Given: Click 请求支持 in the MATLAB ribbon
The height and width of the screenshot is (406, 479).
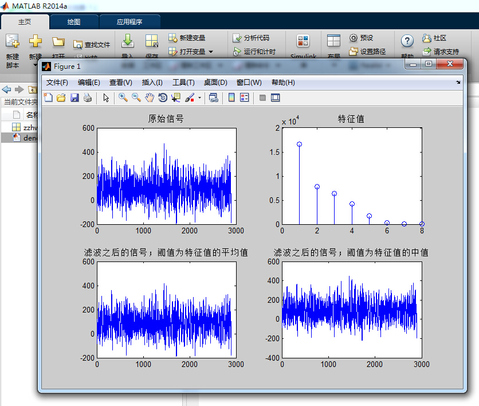Looking at the screenshot, I should pos(441,52).
